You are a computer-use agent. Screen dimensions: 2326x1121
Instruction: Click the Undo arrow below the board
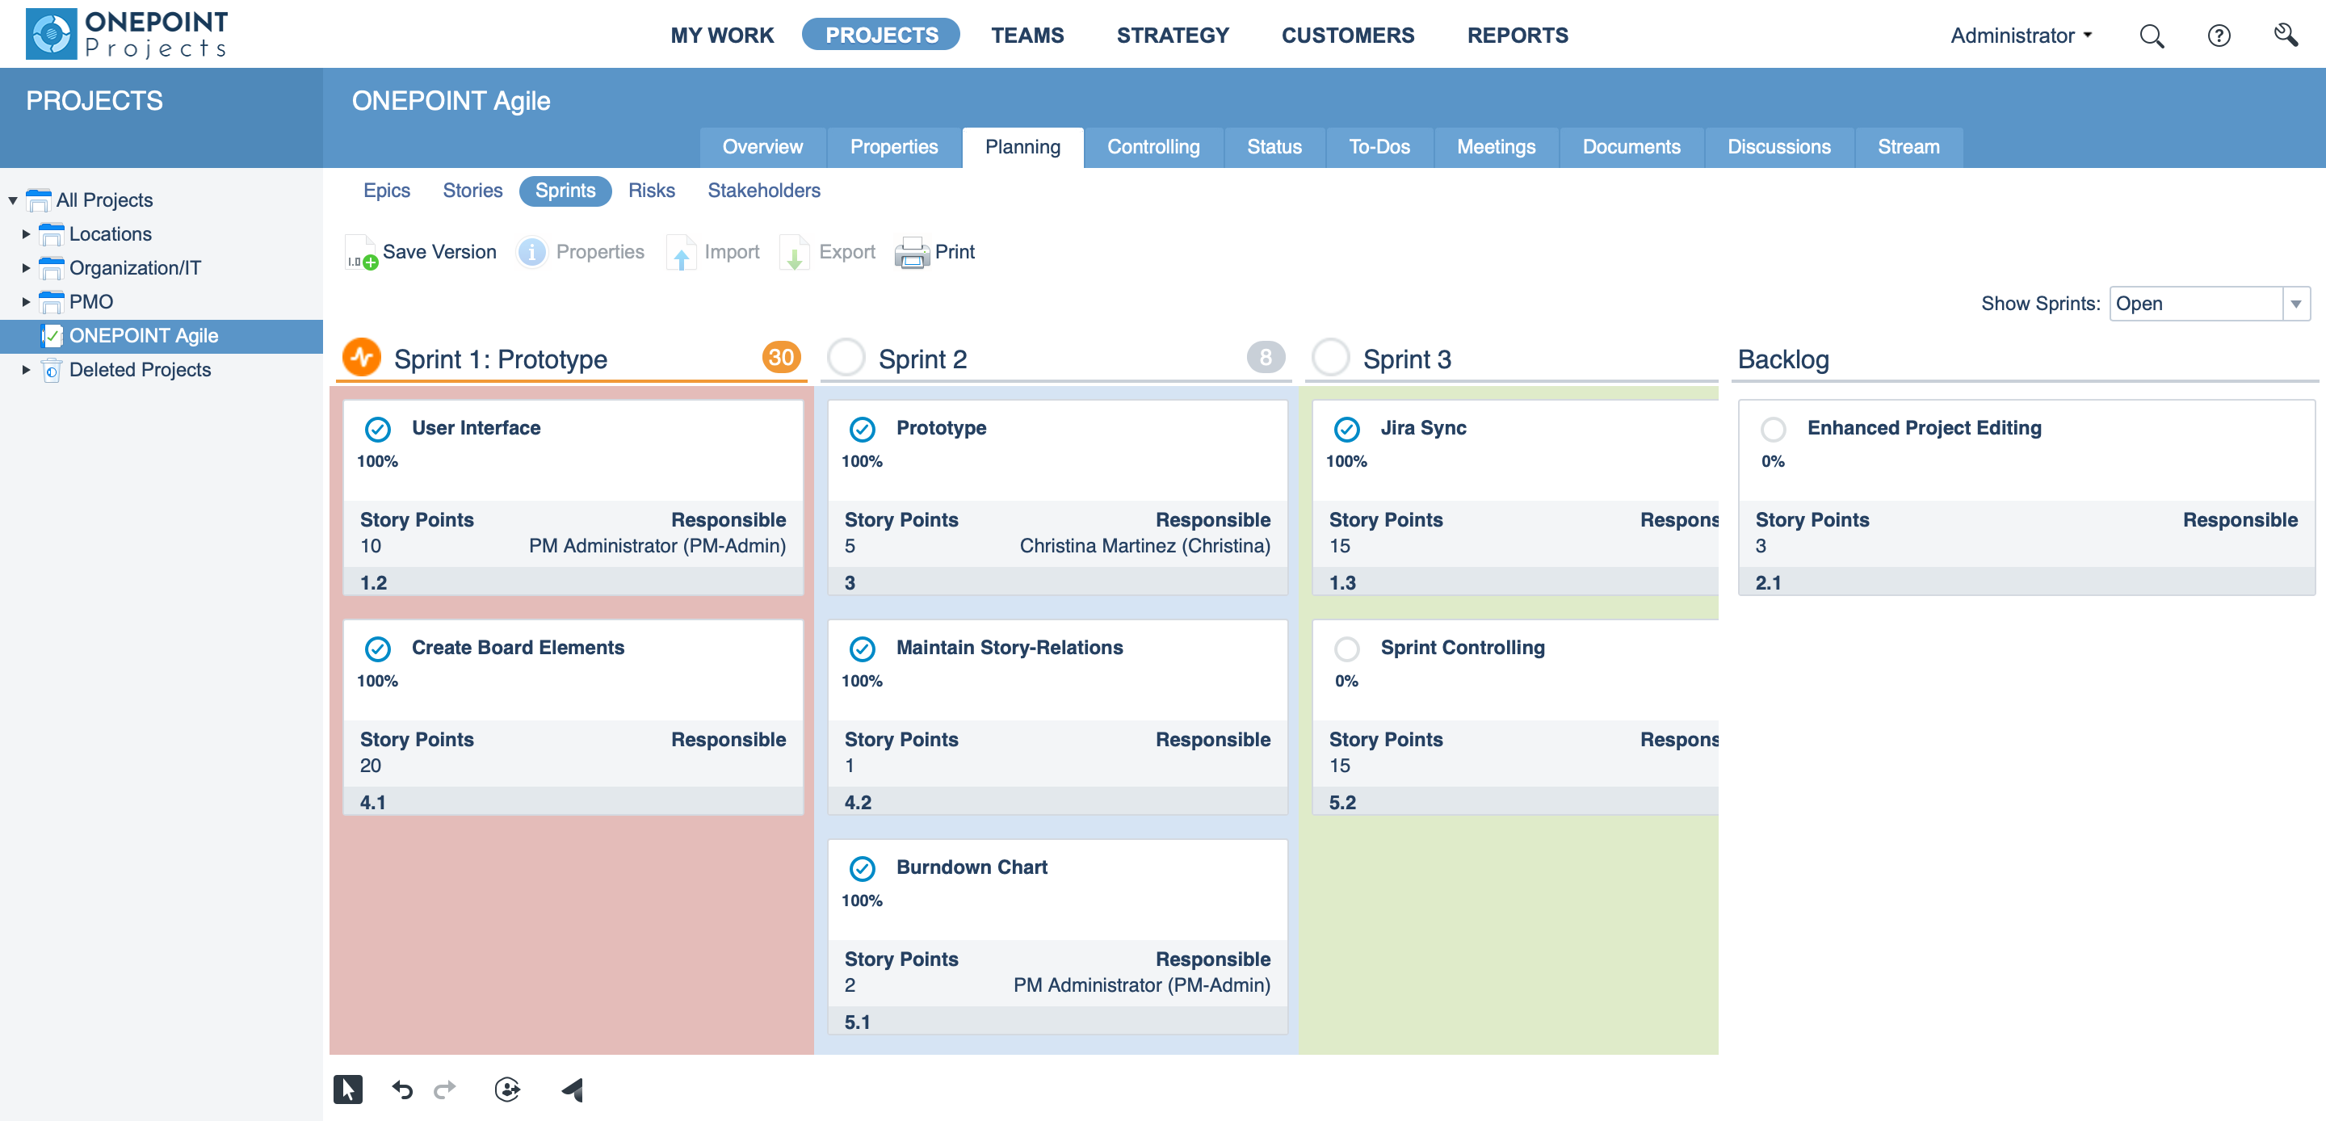tap(403, 1090)
